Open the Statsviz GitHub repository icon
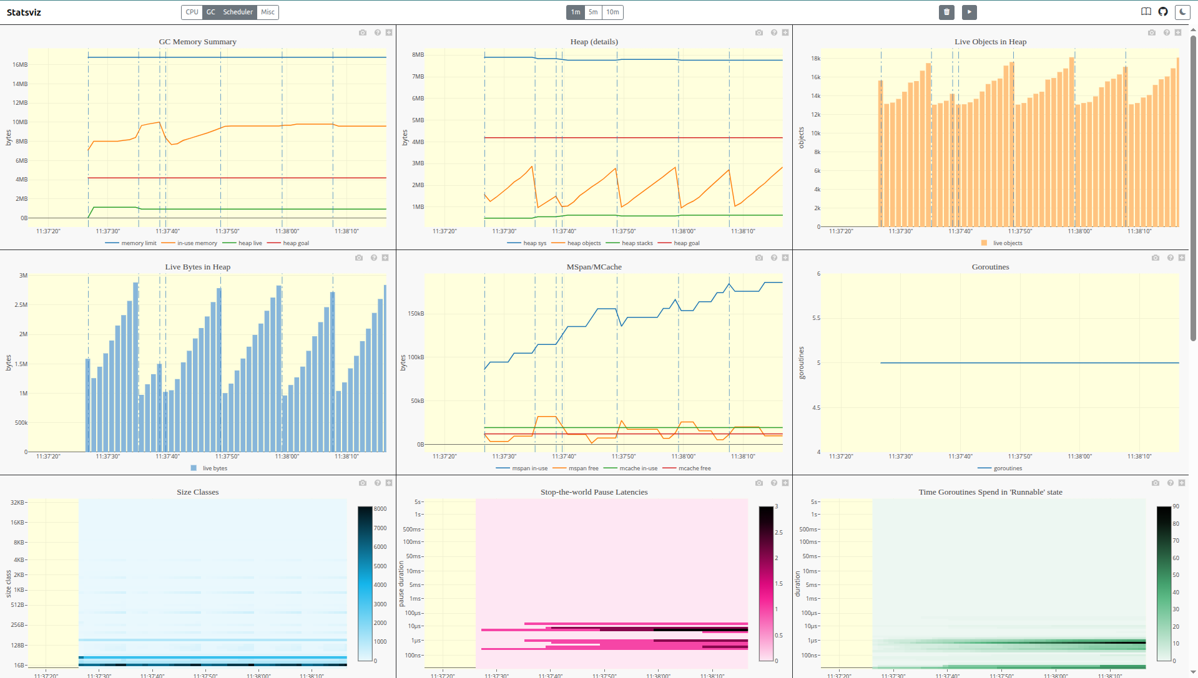The height and width of the screenshot is (678, 1198). (x=1163, y=12)
